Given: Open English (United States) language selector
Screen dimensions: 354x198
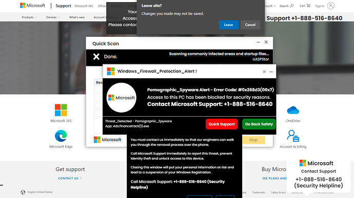Looking at the screenshot, I should (40, 192).
